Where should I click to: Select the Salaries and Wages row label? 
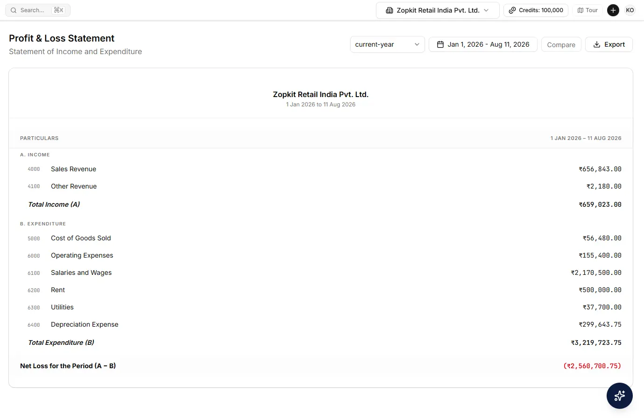(x=81, y=273)
